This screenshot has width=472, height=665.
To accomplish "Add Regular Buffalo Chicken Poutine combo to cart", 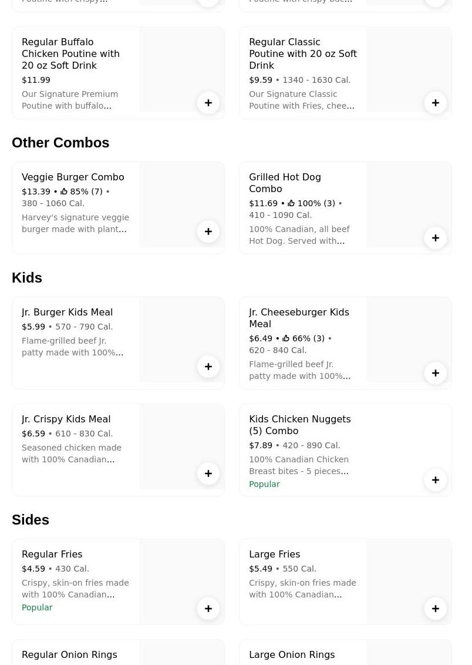I will [x=208, y=103].
